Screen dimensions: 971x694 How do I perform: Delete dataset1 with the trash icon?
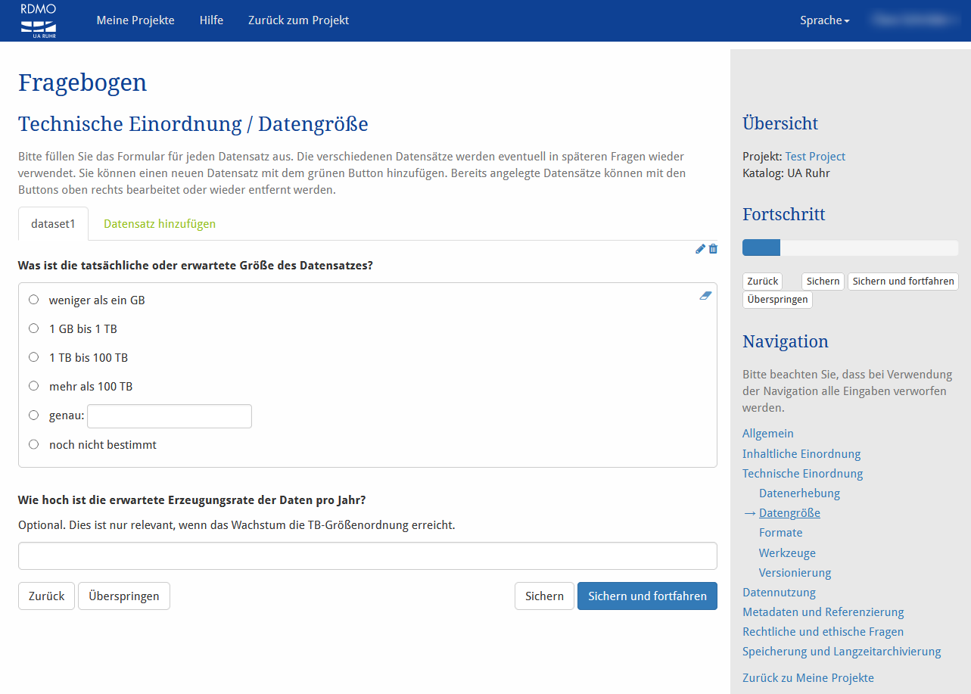713,249
